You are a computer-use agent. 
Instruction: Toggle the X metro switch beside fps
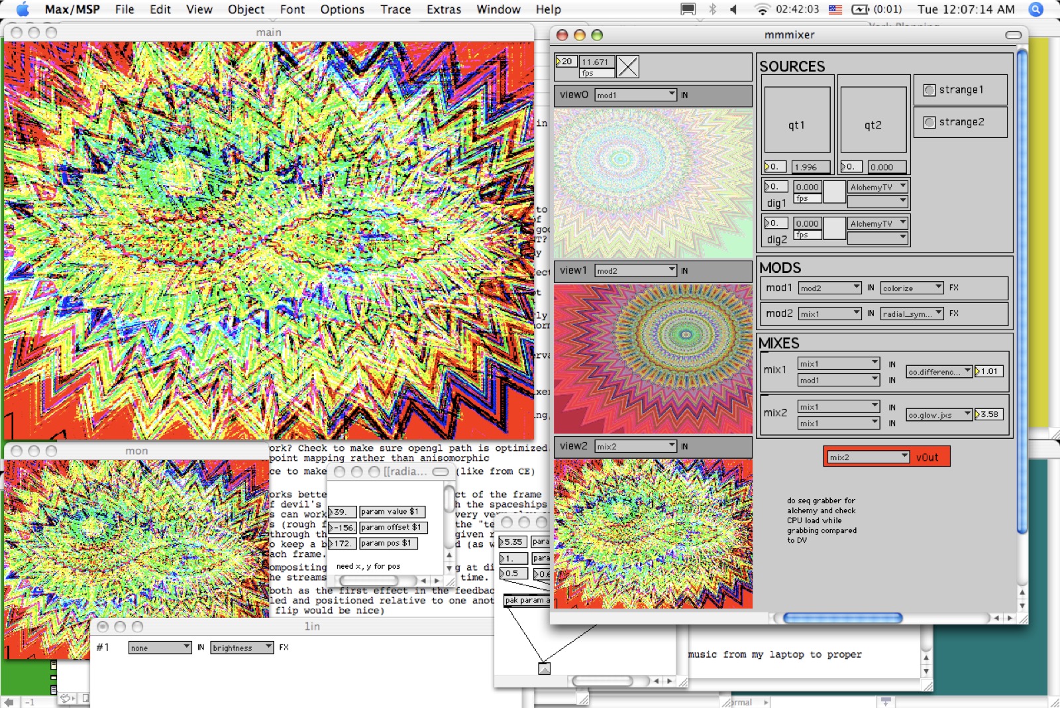coord(627,66)
